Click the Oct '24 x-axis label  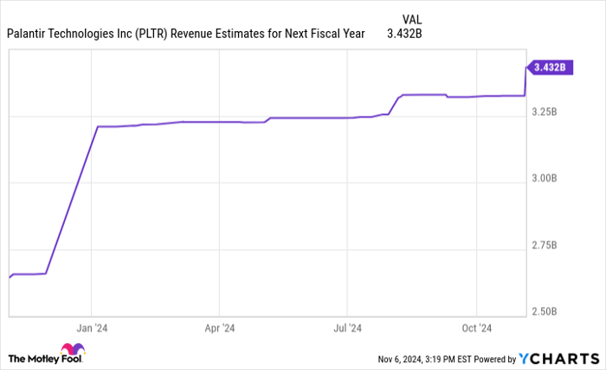point(476,329)
